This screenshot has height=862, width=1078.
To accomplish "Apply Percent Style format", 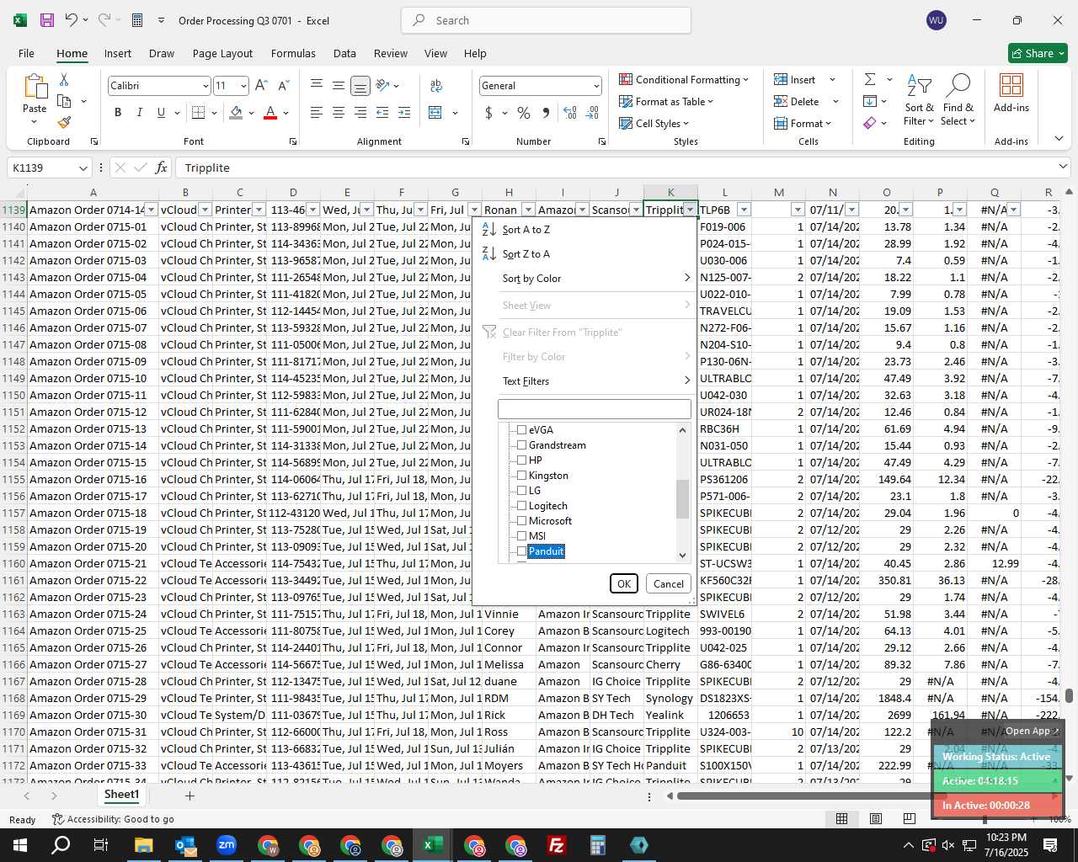I will click(524, 113).
